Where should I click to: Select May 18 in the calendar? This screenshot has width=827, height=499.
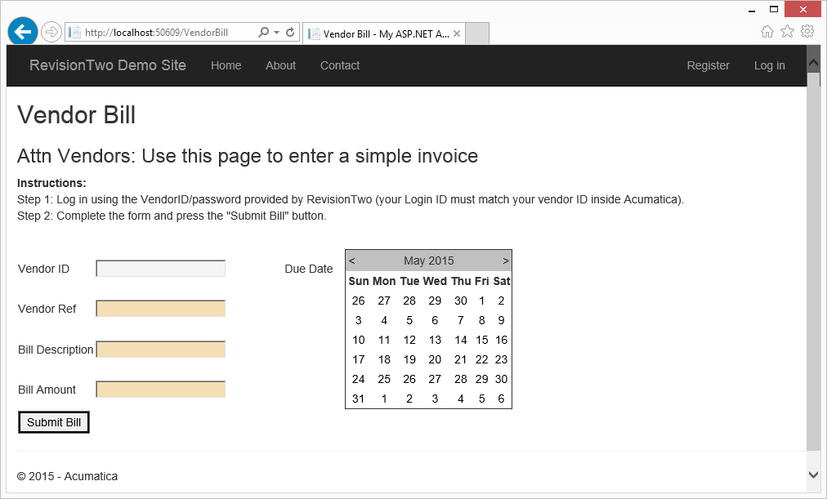click(x=384, y=359)
